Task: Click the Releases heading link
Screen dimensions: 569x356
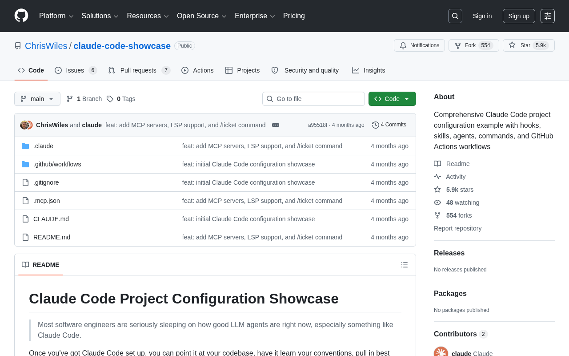Action: click(x=449, y=253)
